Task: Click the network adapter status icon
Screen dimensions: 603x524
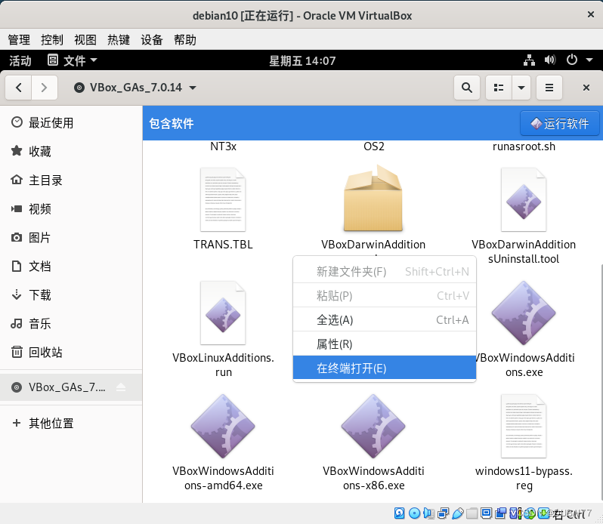Action: (443, 513)
